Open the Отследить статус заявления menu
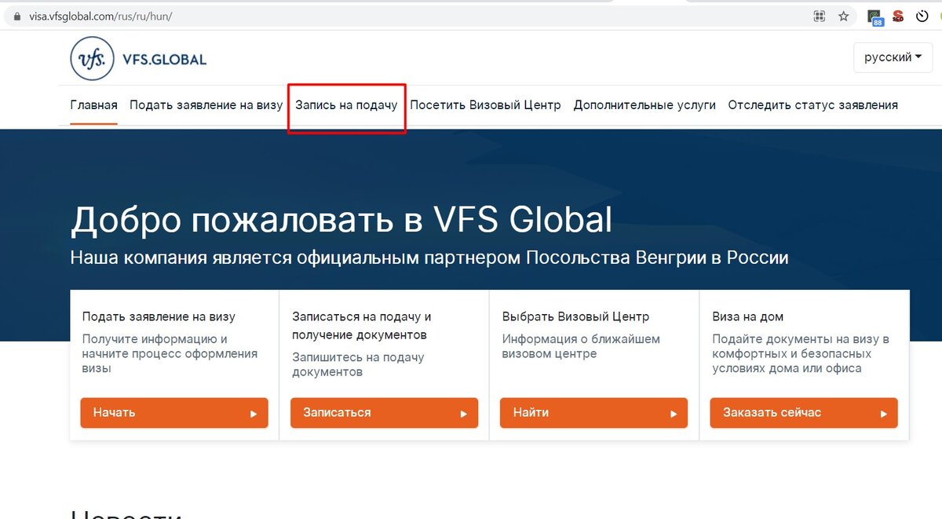942x519 pixels. (812, 104)
